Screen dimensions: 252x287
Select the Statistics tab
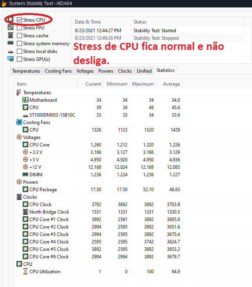pos(165,70)
